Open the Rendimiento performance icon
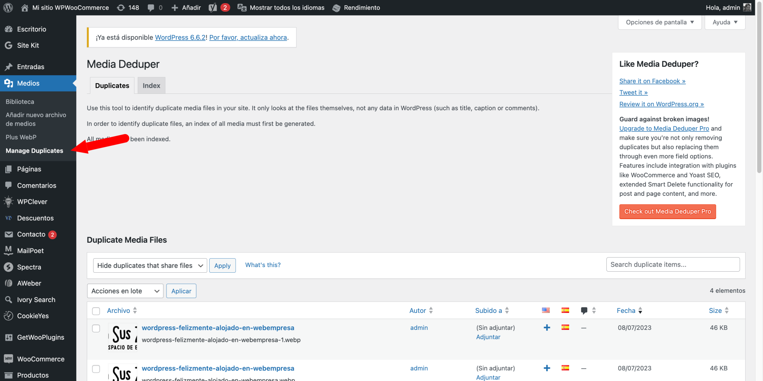Screen dimensions: 763x381 pos(337,8)
